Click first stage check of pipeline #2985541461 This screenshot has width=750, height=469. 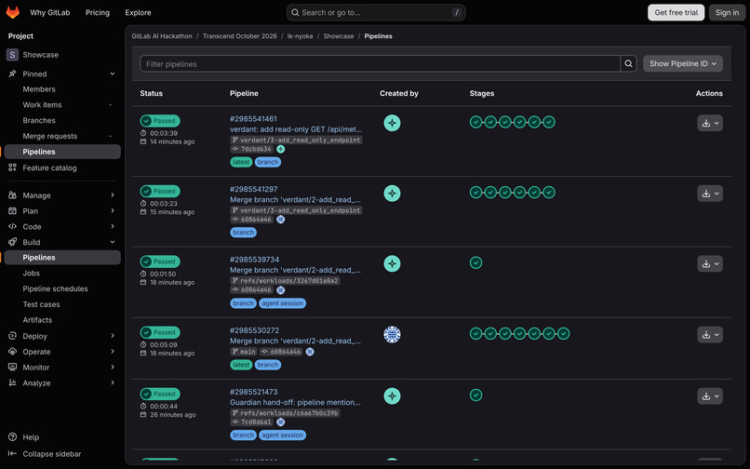click(475, 122)
